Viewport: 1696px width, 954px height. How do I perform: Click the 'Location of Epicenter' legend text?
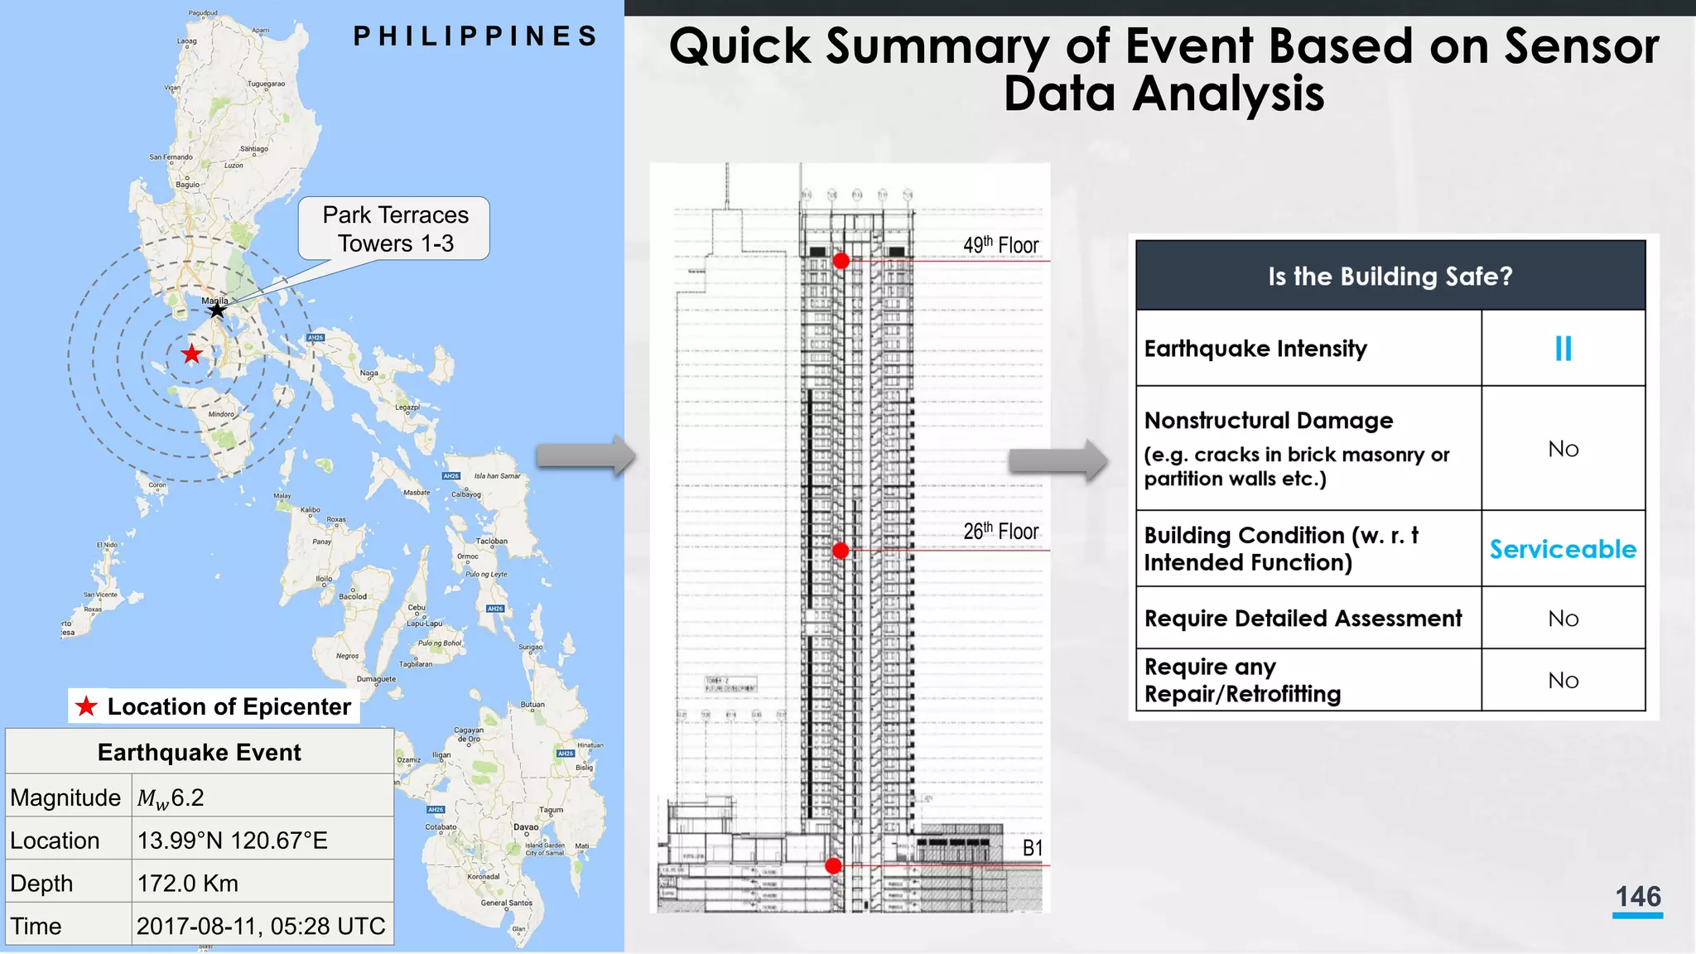pyautogui.click(x=229, y=706)
